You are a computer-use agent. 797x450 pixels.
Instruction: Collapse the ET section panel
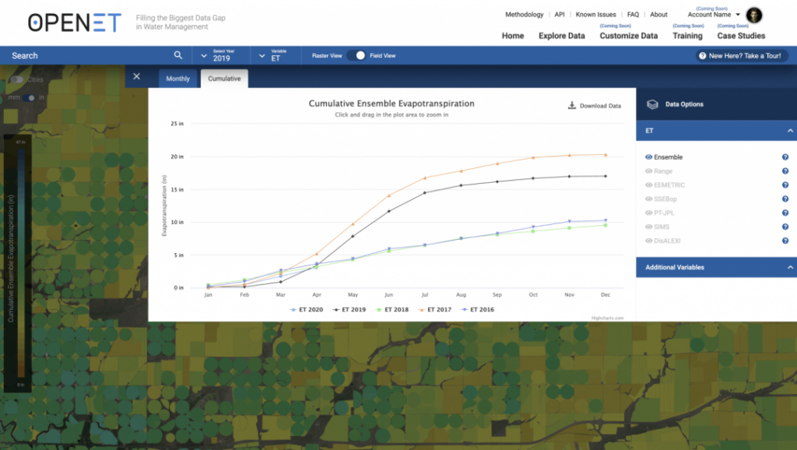(790, 131)
